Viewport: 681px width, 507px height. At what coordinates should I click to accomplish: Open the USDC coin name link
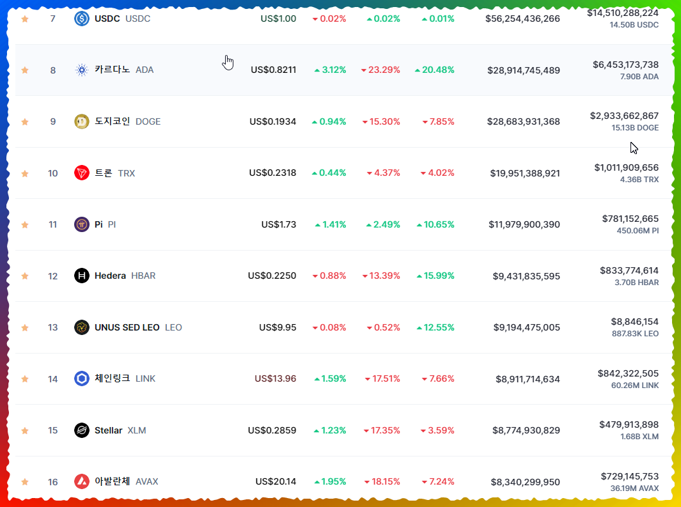click(123, 19)
